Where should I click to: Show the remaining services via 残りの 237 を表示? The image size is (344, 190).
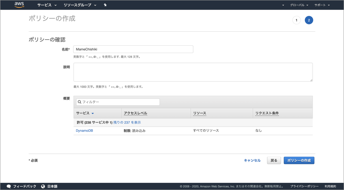[x=127, y=122]
